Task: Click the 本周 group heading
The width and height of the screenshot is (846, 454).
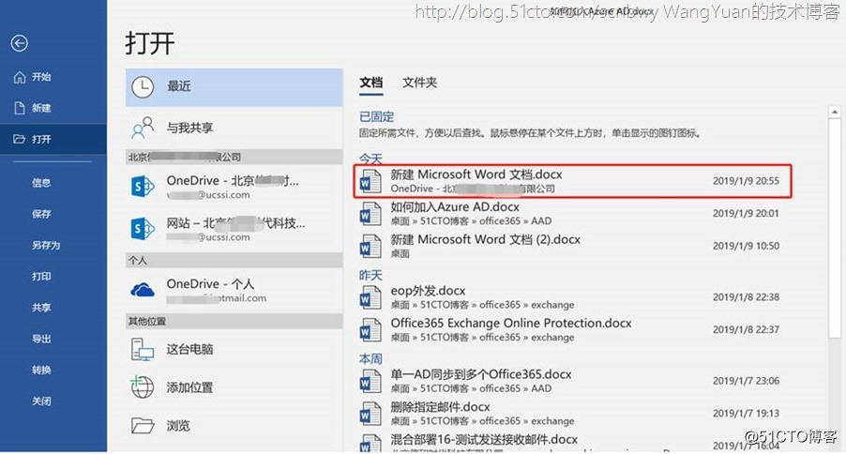Action: (x=370, y=359)
